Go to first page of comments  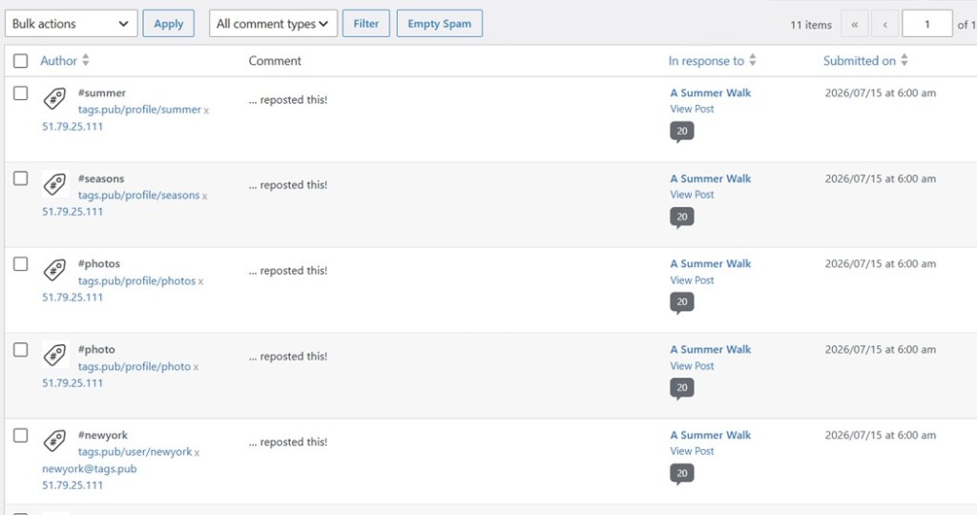(x=854, y=24)
